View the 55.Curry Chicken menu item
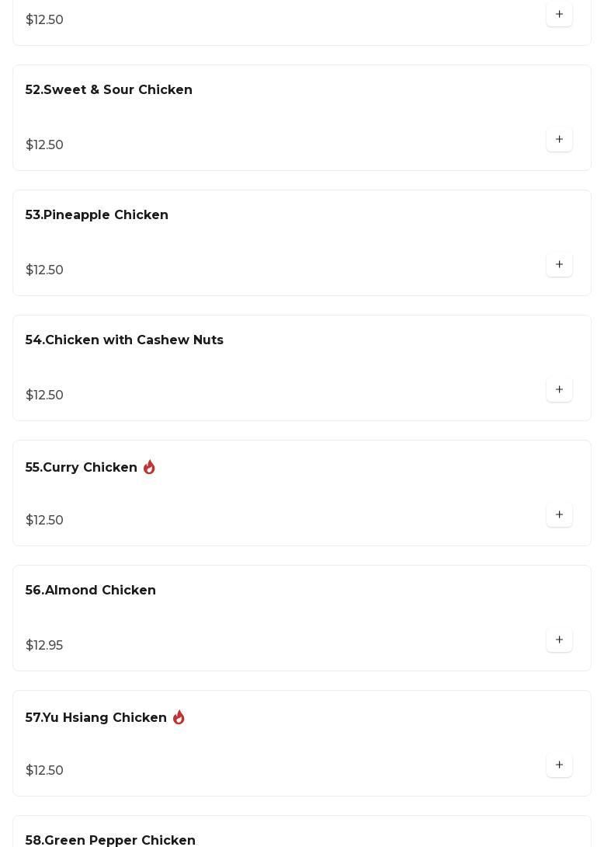The height and width of the screenshot is (847, 604). 82,468
